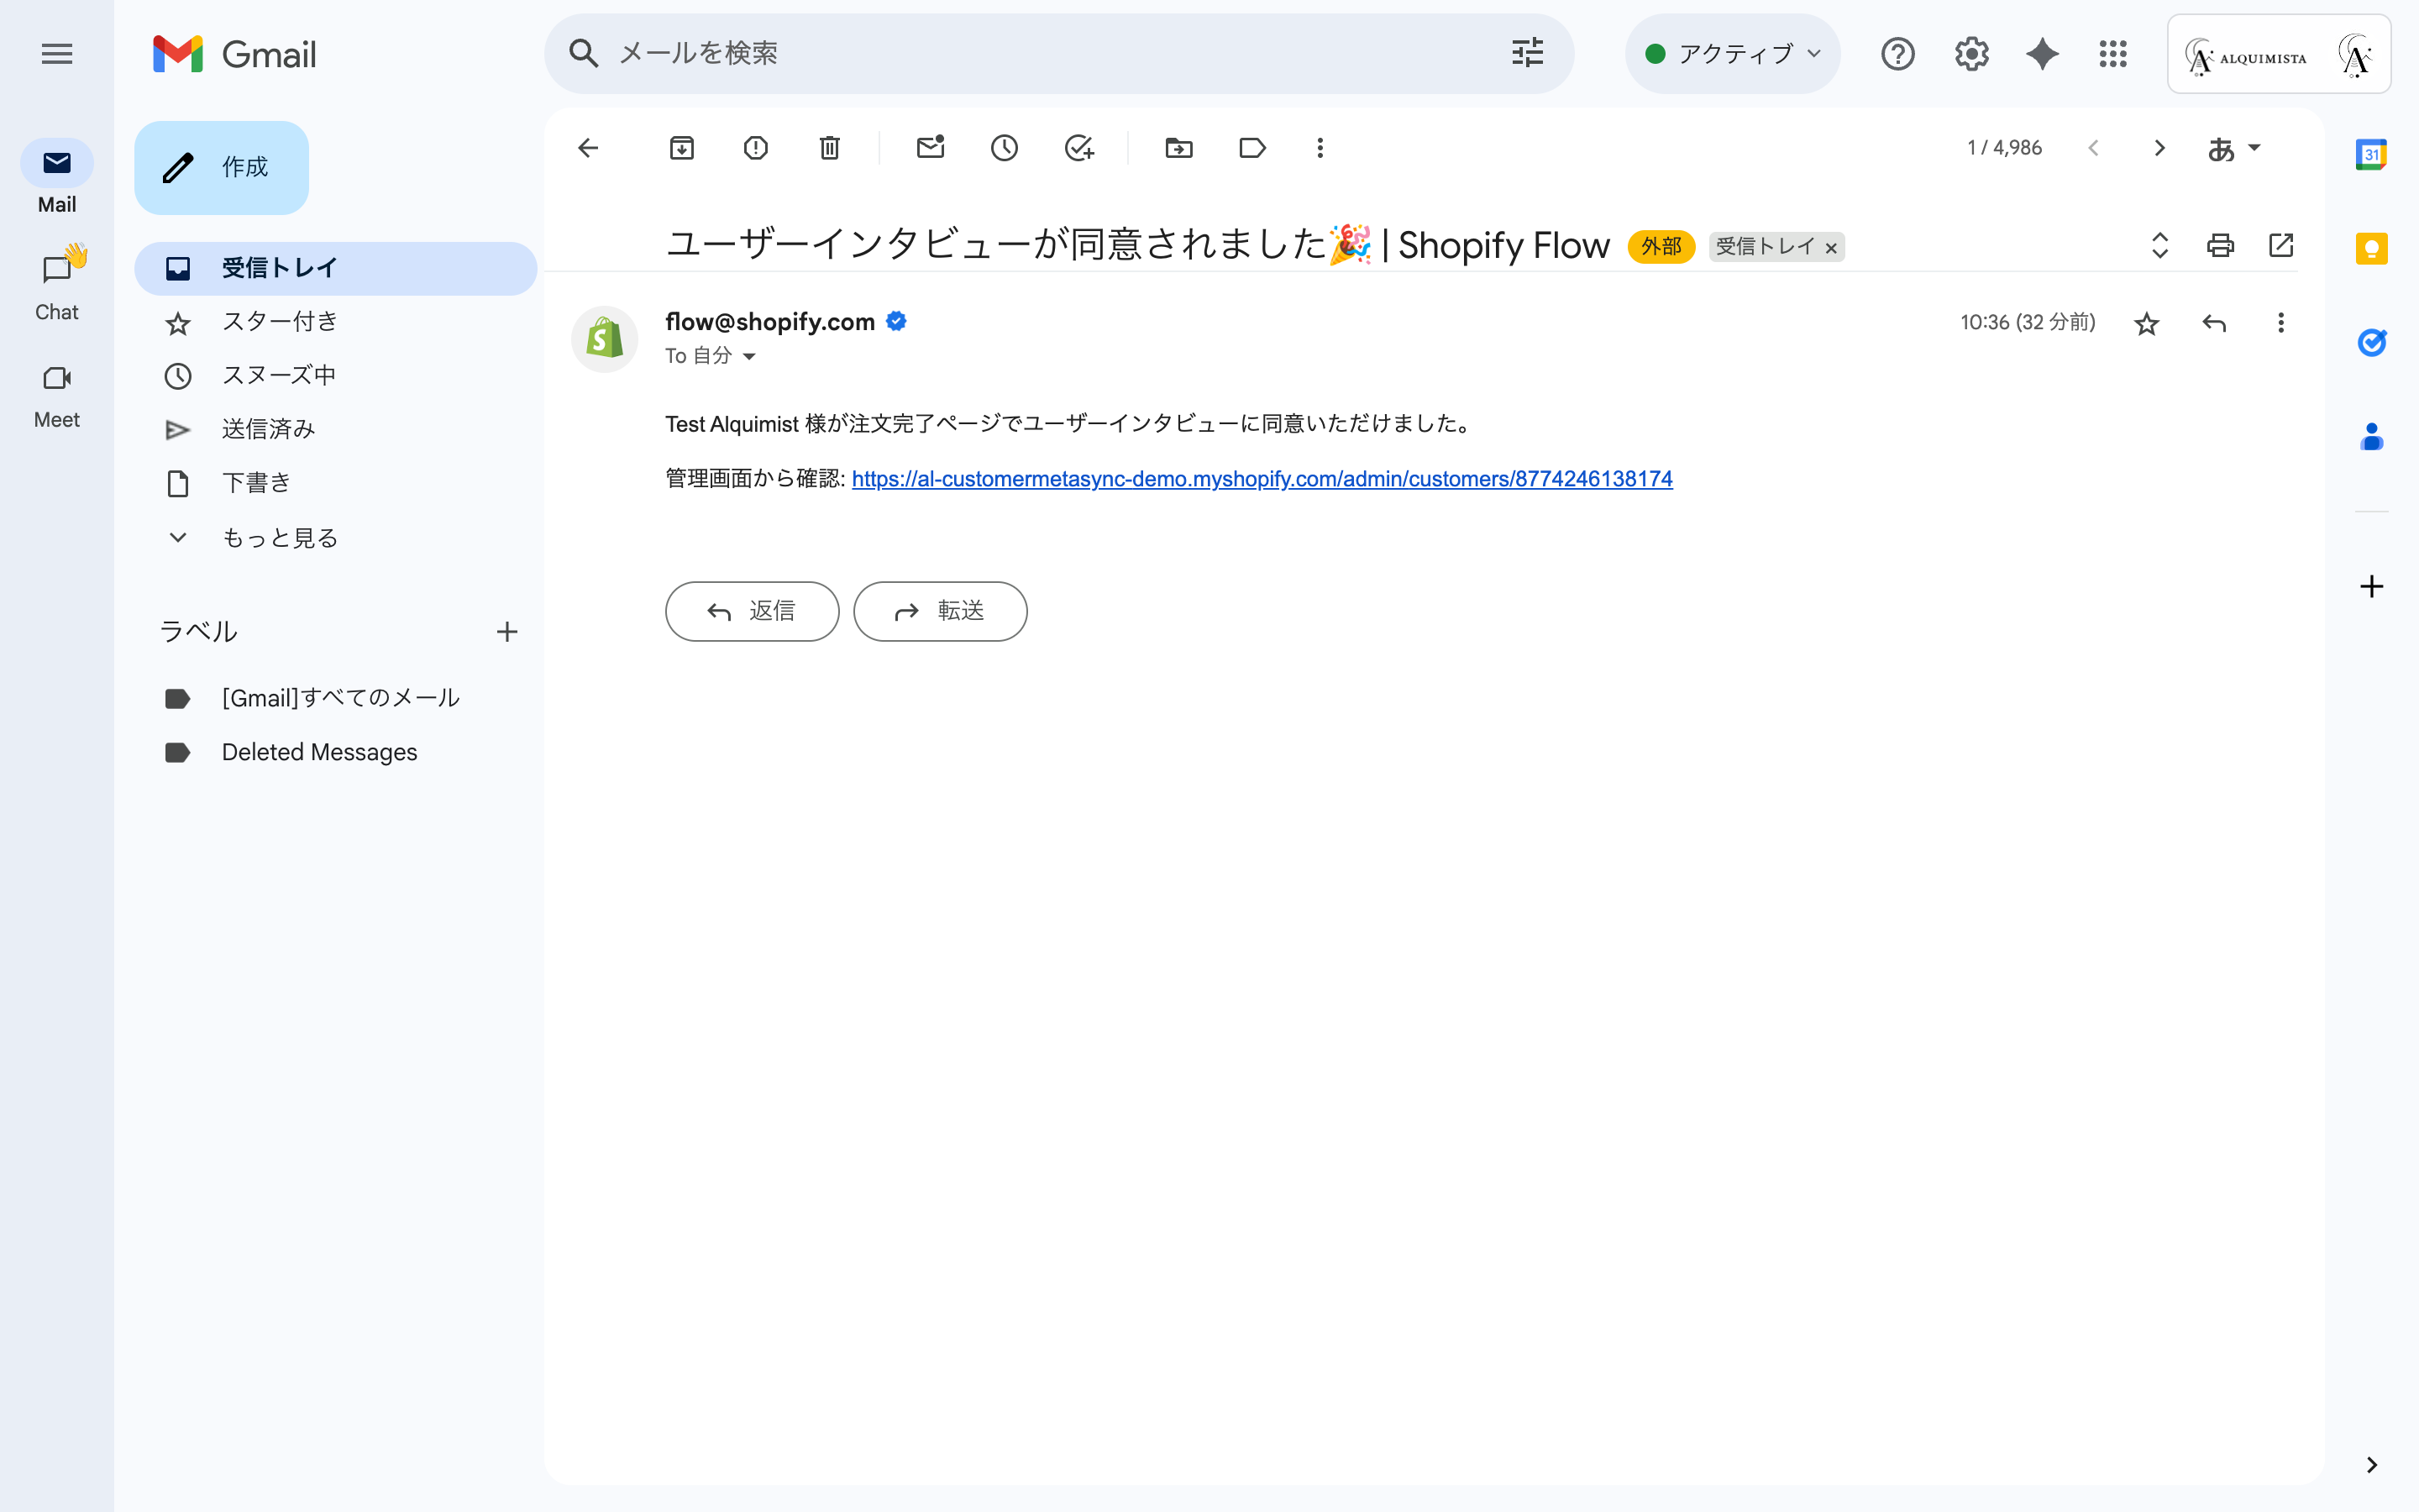
Task: Open the [Gmail]すべてのメール label
Action: click(336, 698)
